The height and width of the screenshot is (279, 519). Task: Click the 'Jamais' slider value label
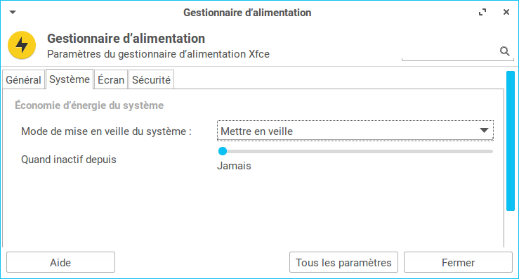(234, 166)
